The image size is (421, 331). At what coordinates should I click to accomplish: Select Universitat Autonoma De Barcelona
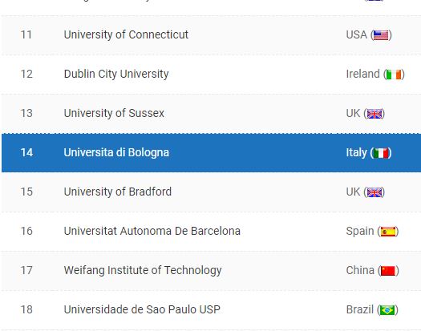[152, 231]
